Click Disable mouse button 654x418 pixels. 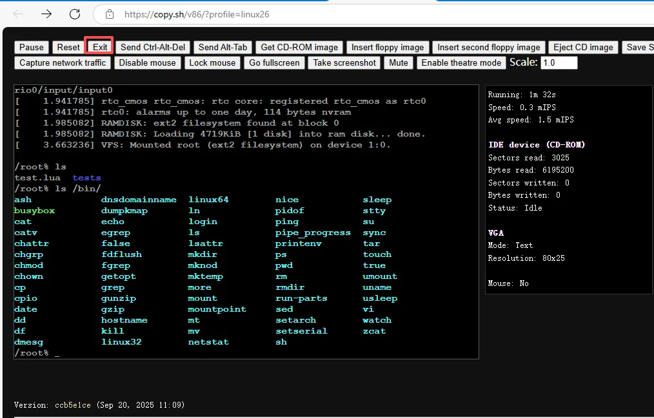(147, 63)
